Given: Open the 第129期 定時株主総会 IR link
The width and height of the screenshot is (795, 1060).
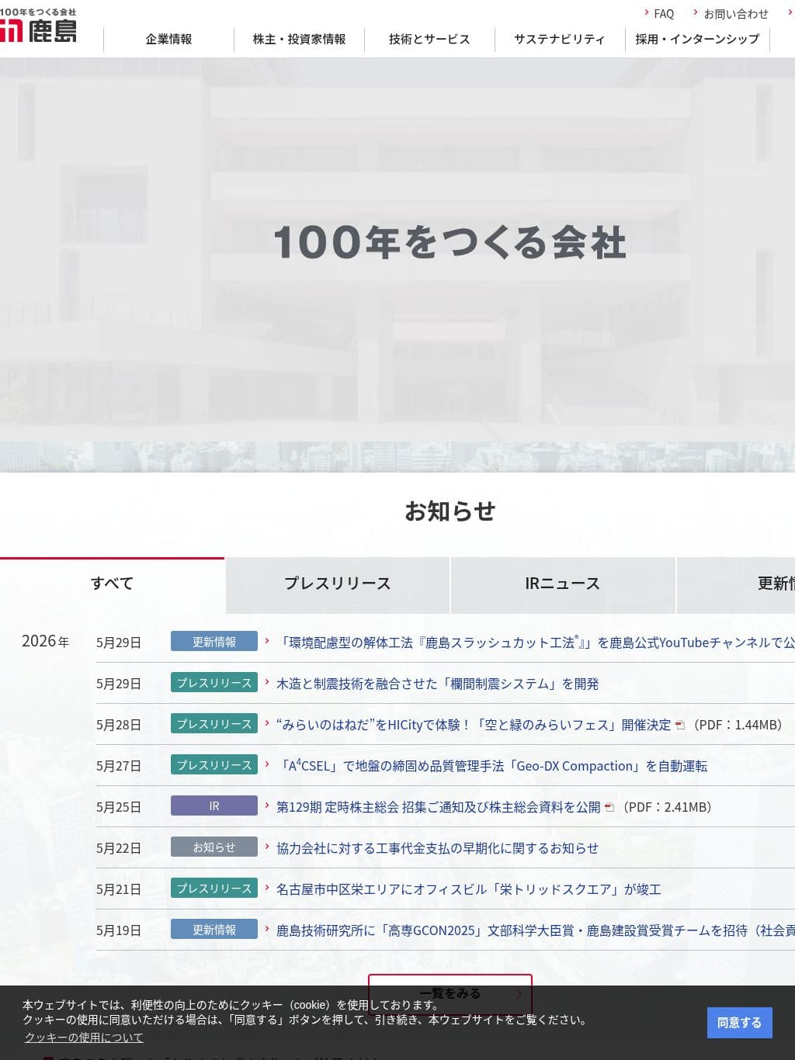Looking at the screenshot, I should point(439,807).
